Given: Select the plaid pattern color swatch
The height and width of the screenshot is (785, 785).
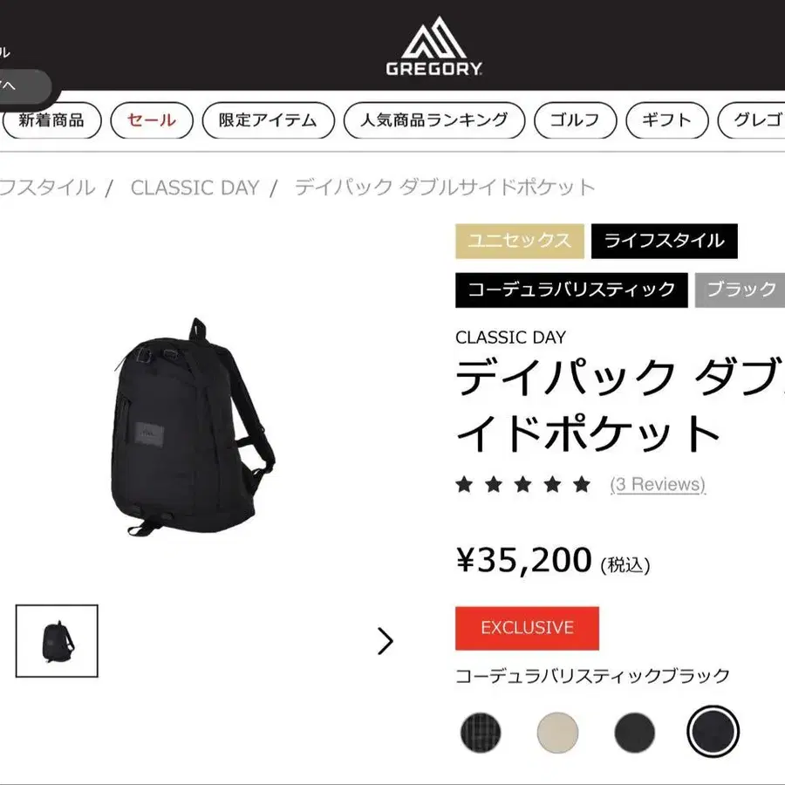Looking at the screenshot, I should pos(480,733).
